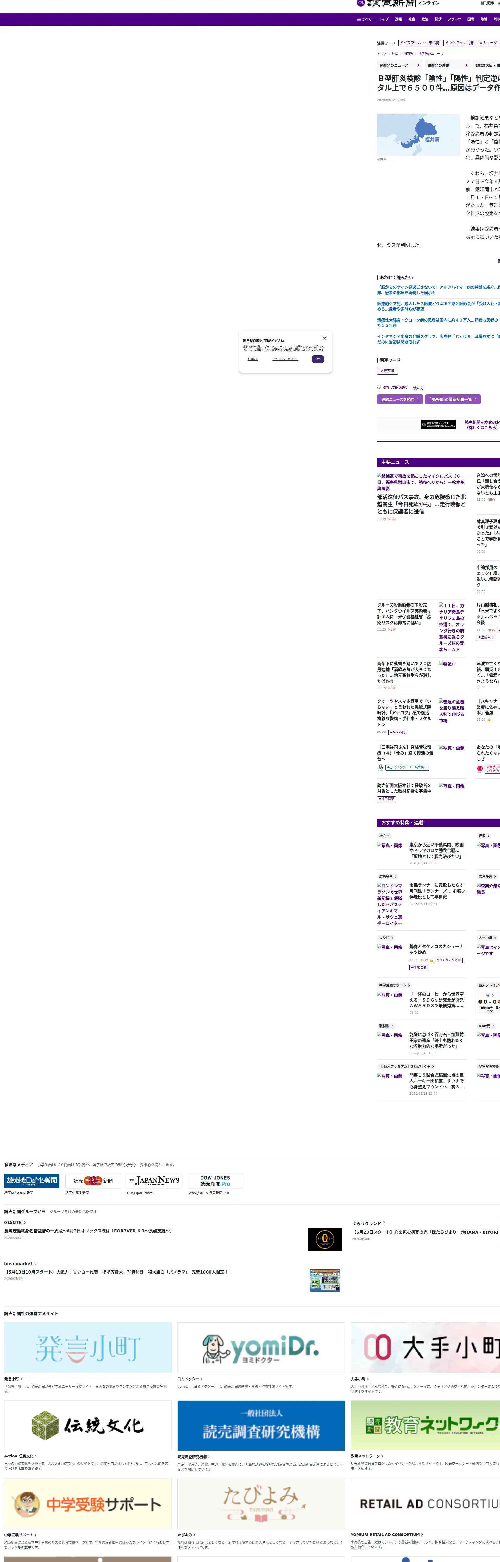The width and height of the screenshot is (500, 1562).
Task: Open the スポーツ navigation section
Action: (454, 20)
